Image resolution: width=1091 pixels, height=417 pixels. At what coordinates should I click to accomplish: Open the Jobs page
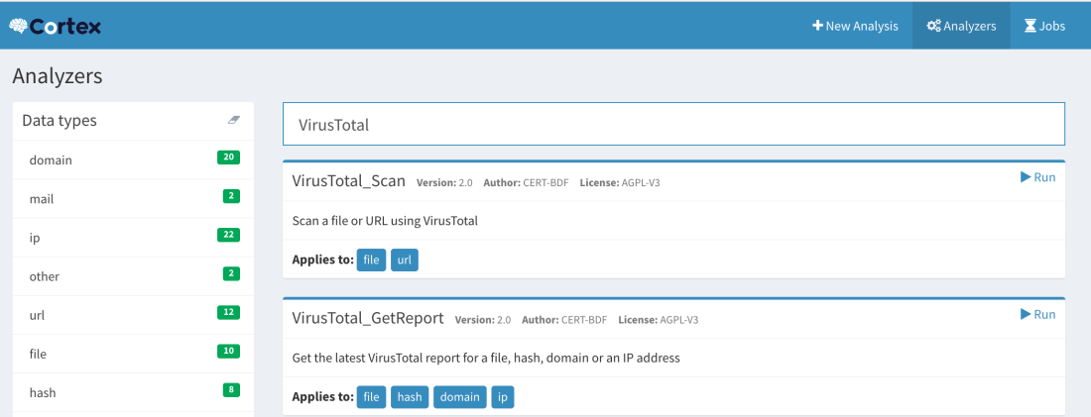point(1044,26)
